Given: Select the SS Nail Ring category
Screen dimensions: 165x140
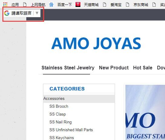Looking at the screenshot, I should point(60,122).
